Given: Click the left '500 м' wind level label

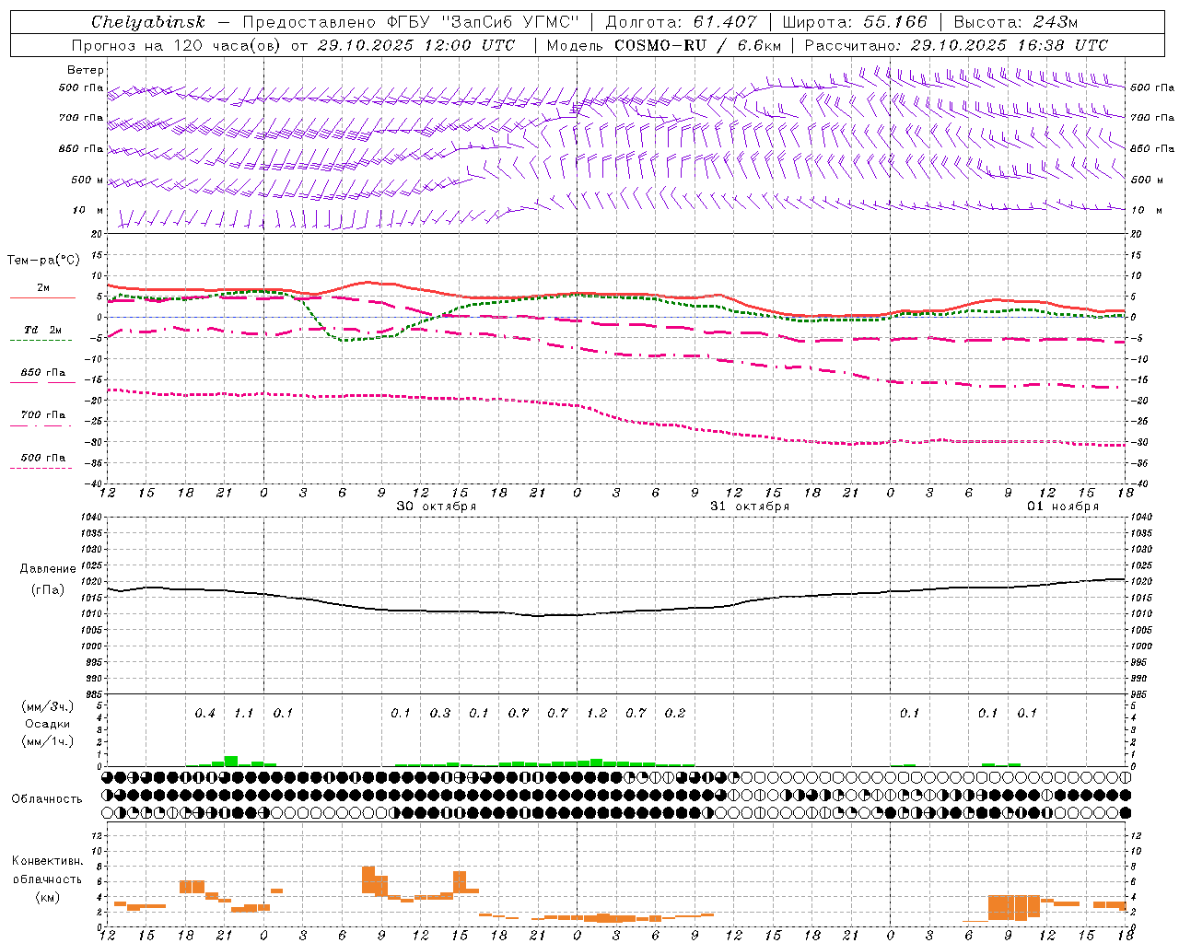Looking at the screenshot, I should coord(88,180).
